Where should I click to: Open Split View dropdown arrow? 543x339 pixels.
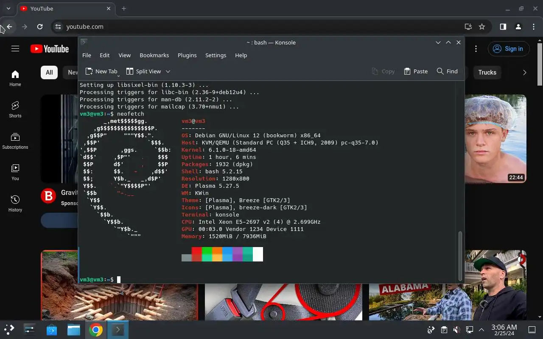pos(168,71)
